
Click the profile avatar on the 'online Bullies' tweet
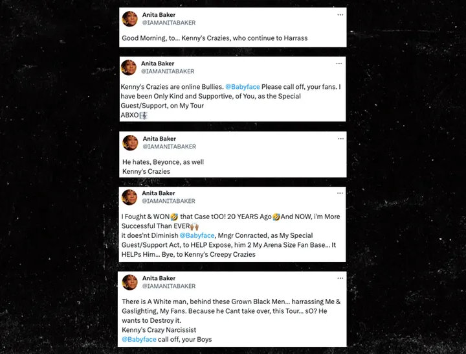(129, 67)
